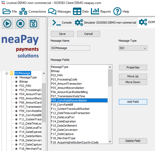Click the bullet icon beside Bitmap in tree

tap(16, 82)
